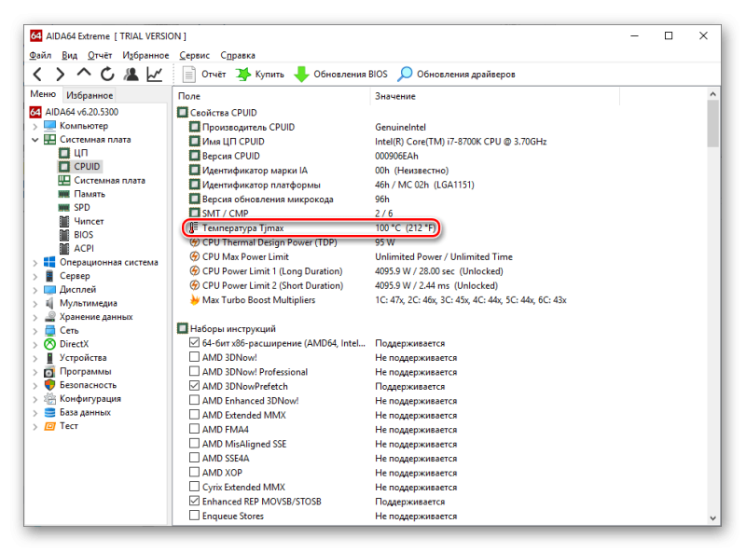The image size is (746, 551).
Task: Select Чипсет item in tree
Action: click(81, 221)
